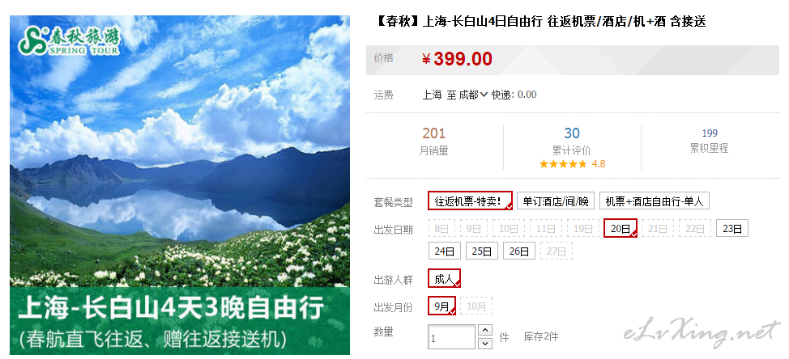Click the five-star rating icons
Screen dimensions: 789x359
tap(562, 164)
